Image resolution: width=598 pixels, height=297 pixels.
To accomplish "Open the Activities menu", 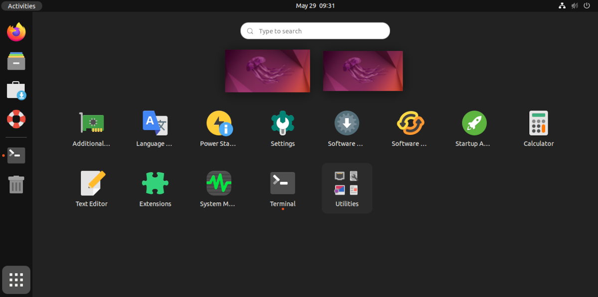I will point(21,5).
